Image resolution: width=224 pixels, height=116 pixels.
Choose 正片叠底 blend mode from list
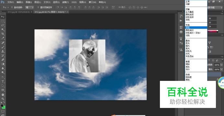tap(196, 12)
